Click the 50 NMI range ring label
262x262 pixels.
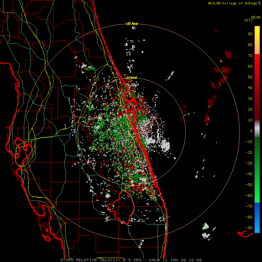pos(132,78)
